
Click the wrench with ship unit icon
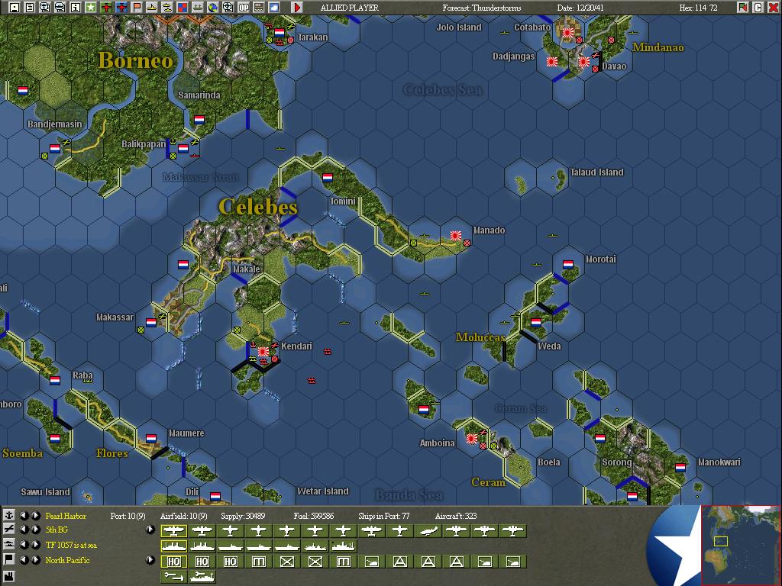pyautogui.click(x=202, y=577)
